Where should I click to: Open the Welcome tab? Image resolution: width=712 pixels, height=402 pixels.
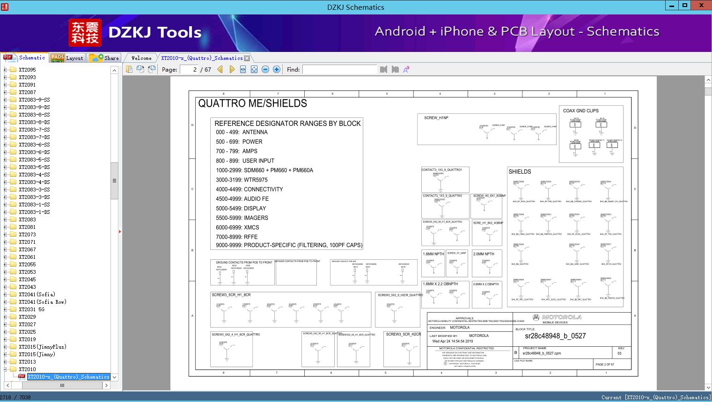[141, 58]
